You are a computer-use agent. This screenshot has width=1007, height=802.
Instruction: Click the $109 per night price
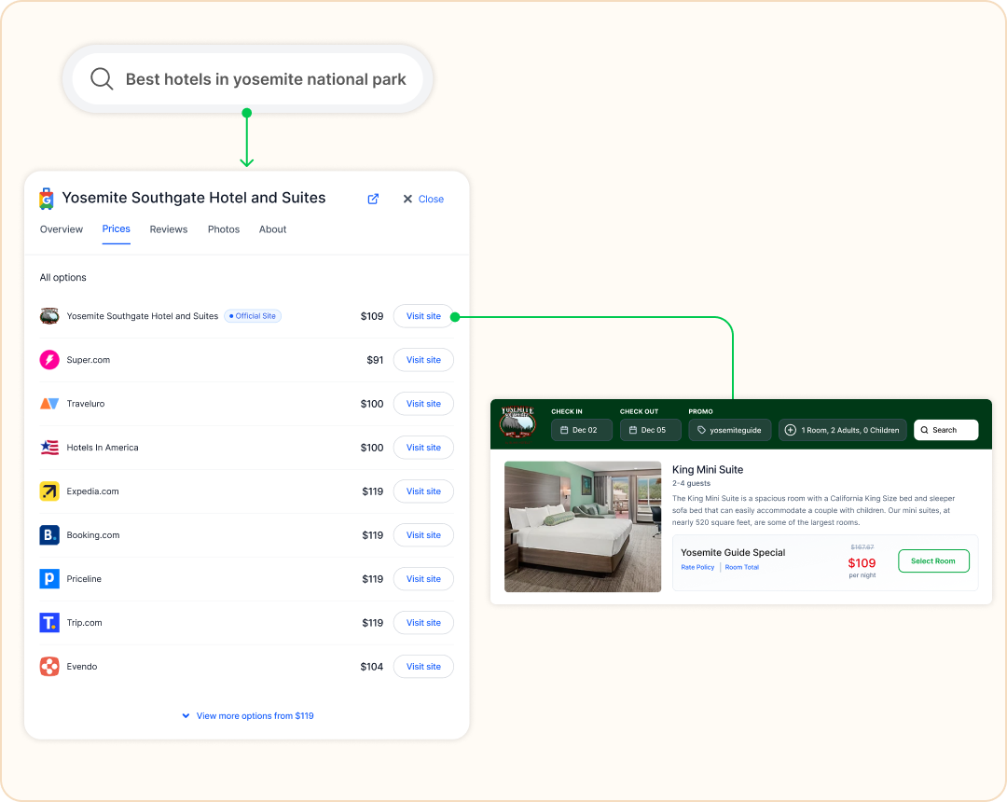(x=862, y=563)
